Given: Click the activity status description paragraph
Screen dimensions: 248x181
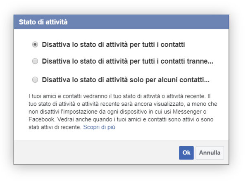Looking at the screenshot, I should (x=120, y=112).
